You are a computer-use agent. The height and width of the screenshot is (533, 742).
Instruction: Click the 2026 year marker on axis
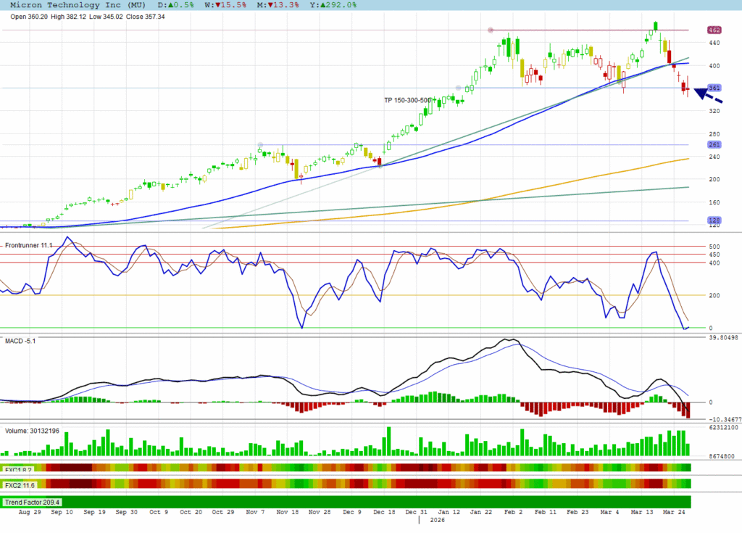coord(438,520)
